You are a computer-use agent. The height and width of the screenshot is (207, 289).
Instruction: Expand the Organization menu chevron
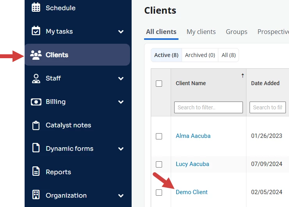(x=121, y=196)
